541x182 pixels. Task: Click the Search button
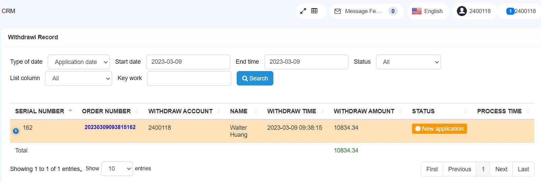pos(255,78)
